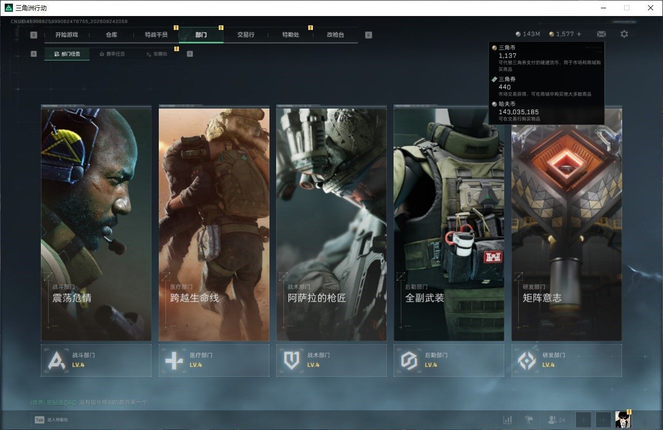The height and width of the screenshot is (430, 663).
Task: Click the plus icon beside 1,577
Action: (579, 34)
